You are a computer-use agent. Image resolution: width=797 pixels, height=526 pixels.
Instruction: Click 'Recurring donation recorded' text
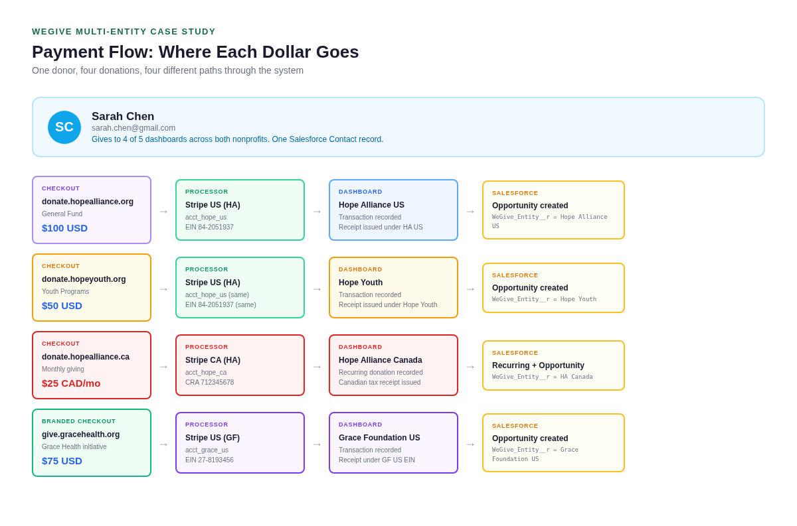pos(381,373)
